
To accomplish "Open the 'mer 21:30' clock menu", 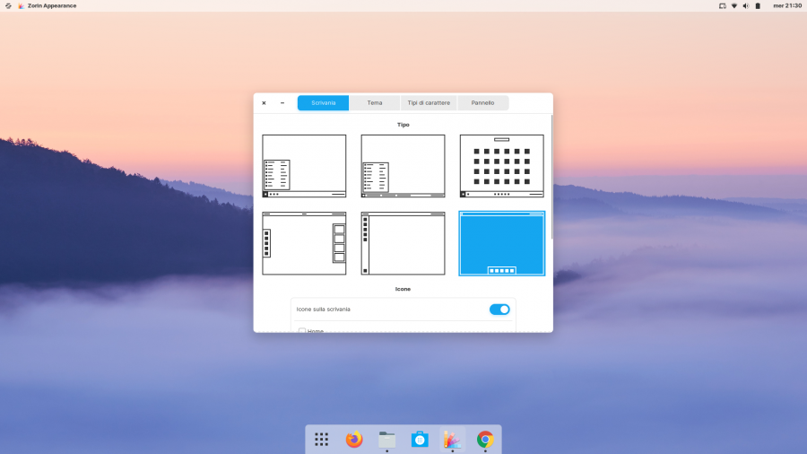I will click(x=786, y=5).
